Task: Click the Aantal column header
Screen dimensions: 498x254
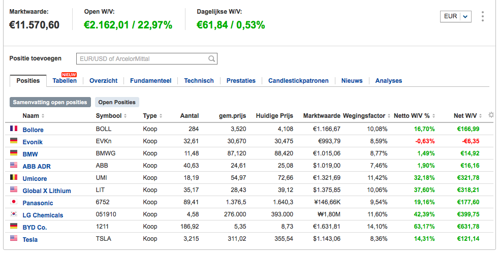Action: (189, 116)
